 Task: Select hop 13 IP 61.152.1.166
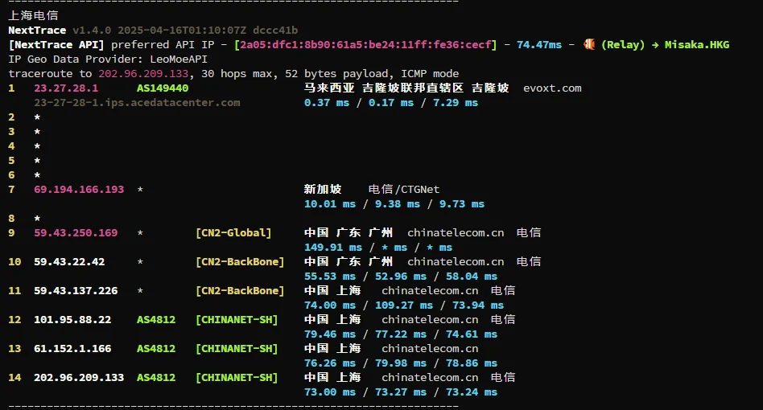[72, 348]
